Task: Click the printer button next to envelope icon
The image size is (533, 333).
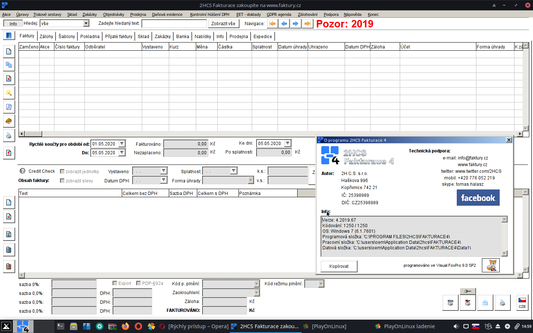Action: tap(503, 303)
